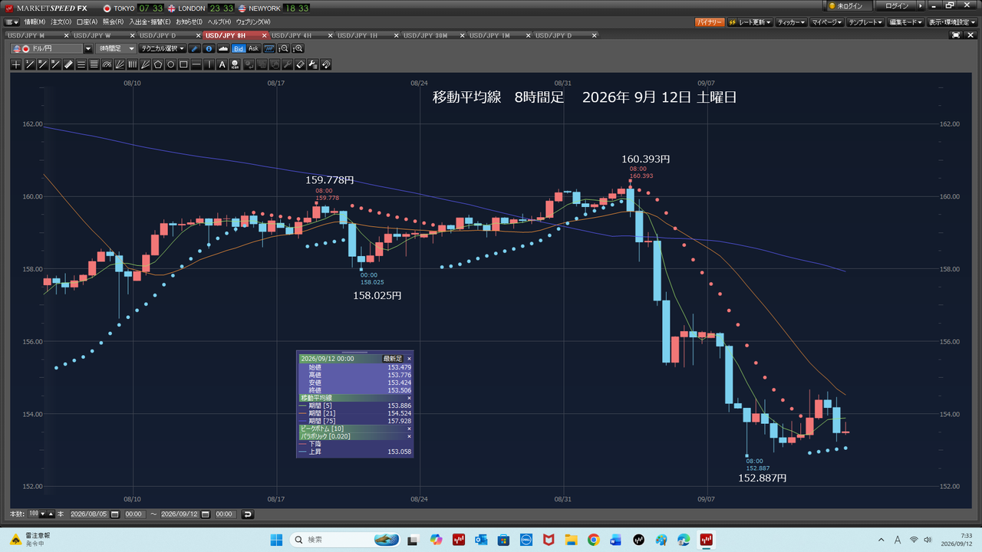This screenshot has width=982, height=552.
Task: Click the orange バイナリー button
Action: click(710, 23)
